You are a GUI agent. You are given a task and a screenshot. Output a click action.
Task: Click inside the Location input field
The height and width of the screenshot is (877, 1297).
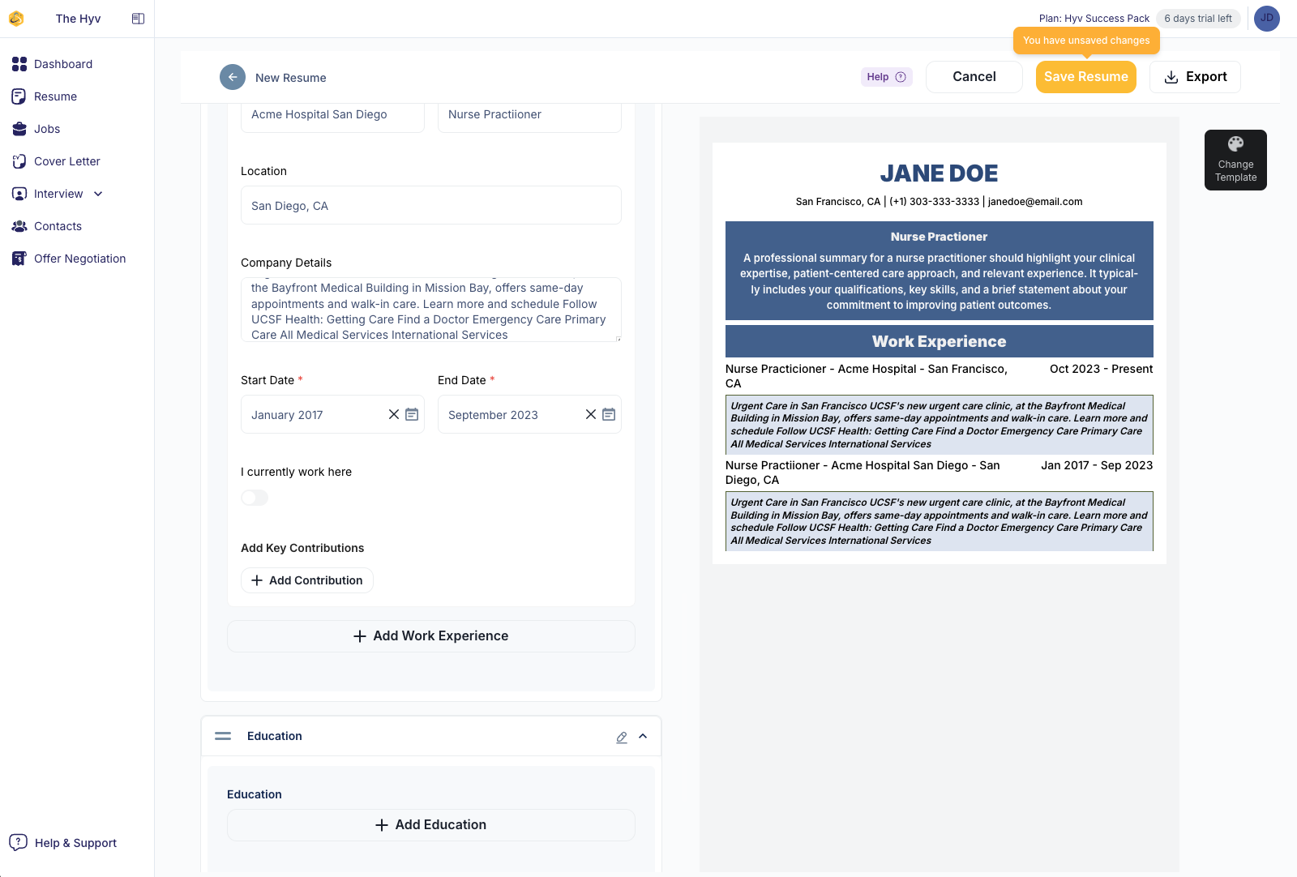(430, 205)
